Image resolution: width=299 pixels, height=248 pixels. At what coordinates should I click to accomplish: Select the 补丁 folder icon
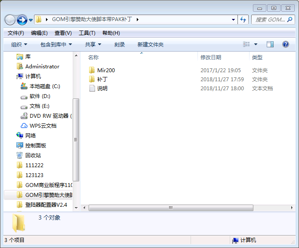tap(92, 79)
